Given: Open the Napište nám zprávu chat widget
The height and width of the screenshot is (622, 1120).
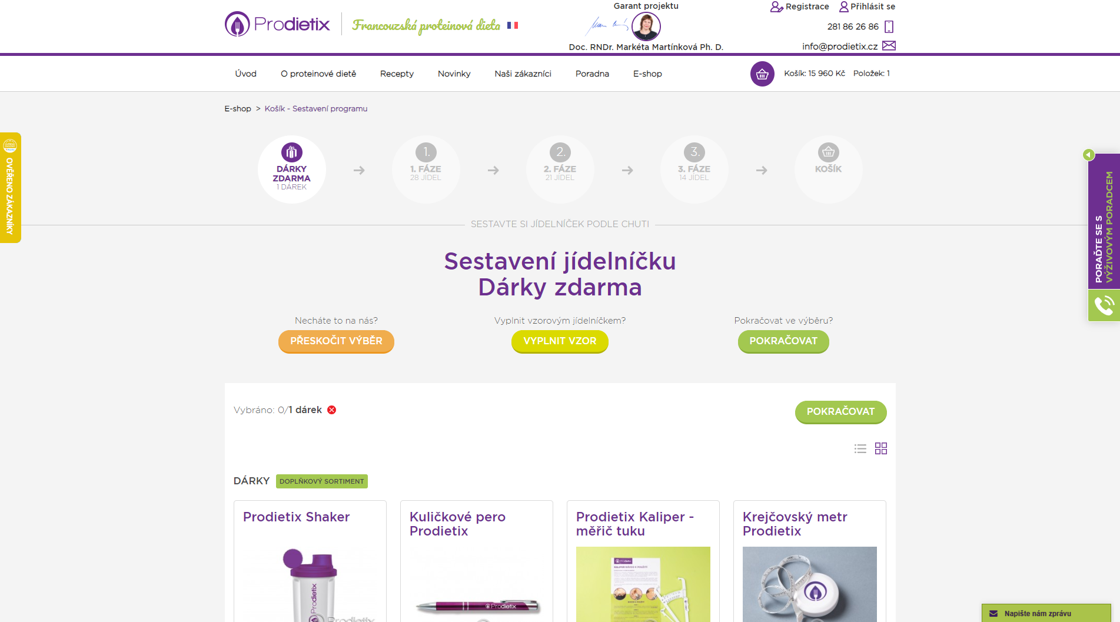Looking at the screenshot, I should [x=1046, y=613].
